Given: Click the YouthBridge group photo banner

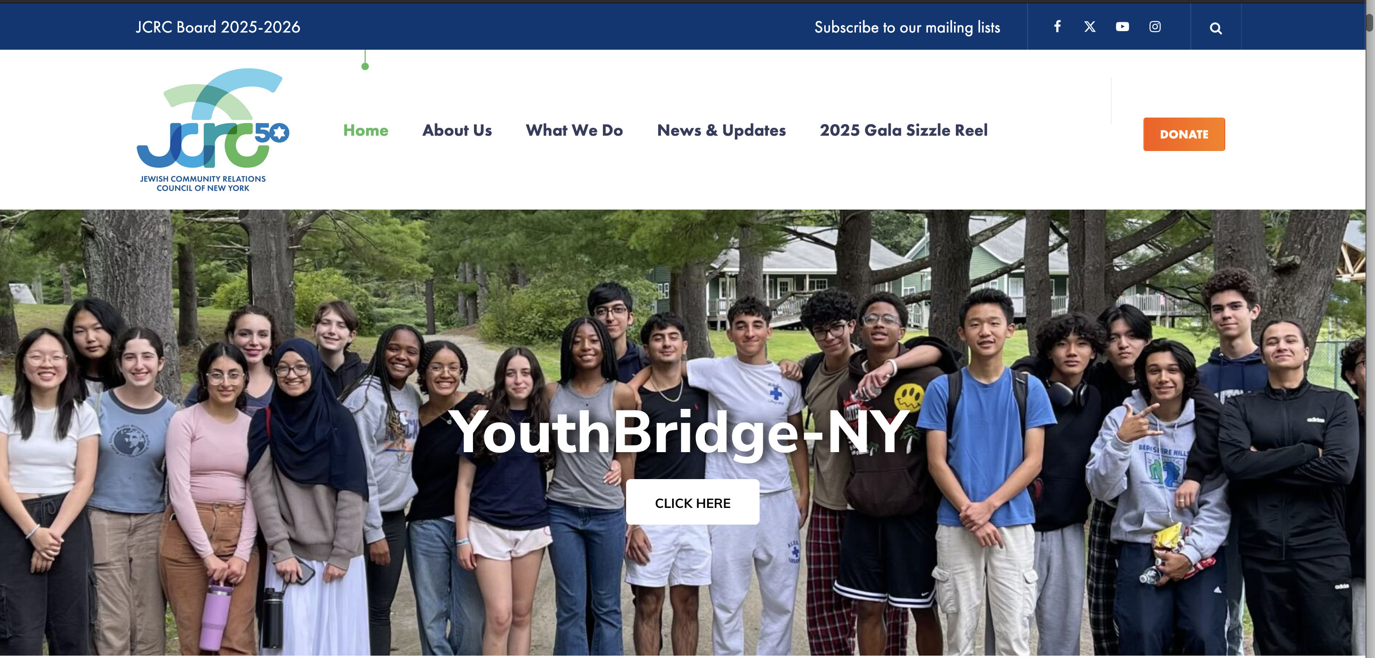Looking at the screenshot, I should pyautogui.click(x=683, y=433).
